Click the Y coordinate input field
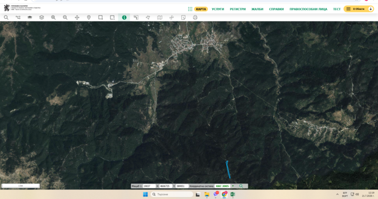The width and height of the screenshot is (378, 199). (182, 186)
